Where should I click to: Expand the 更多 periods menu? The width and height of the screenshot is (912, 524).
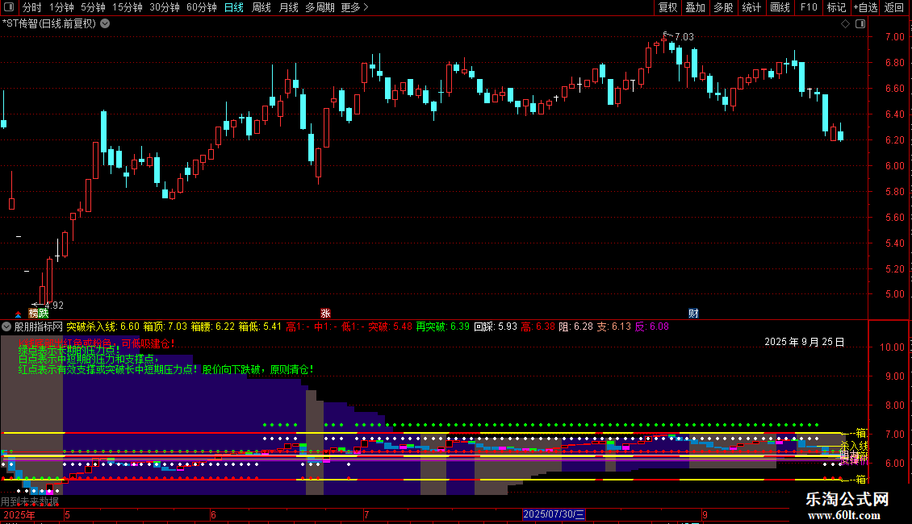pyautogui.click(x=354, y=7)
